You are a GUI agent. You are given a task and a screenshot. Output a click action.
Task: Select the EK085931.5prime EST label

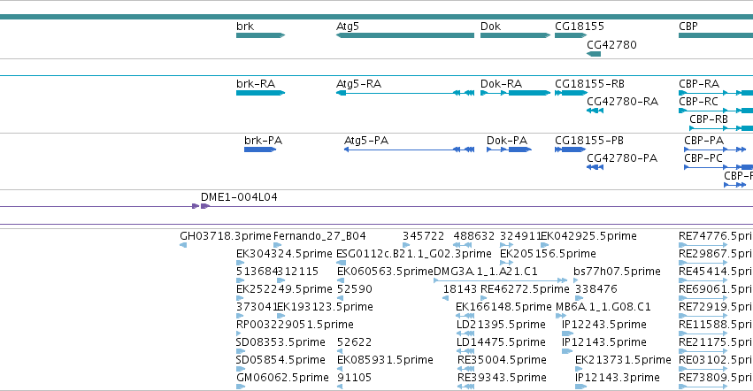pyautogui.click(x=385, y=360)
